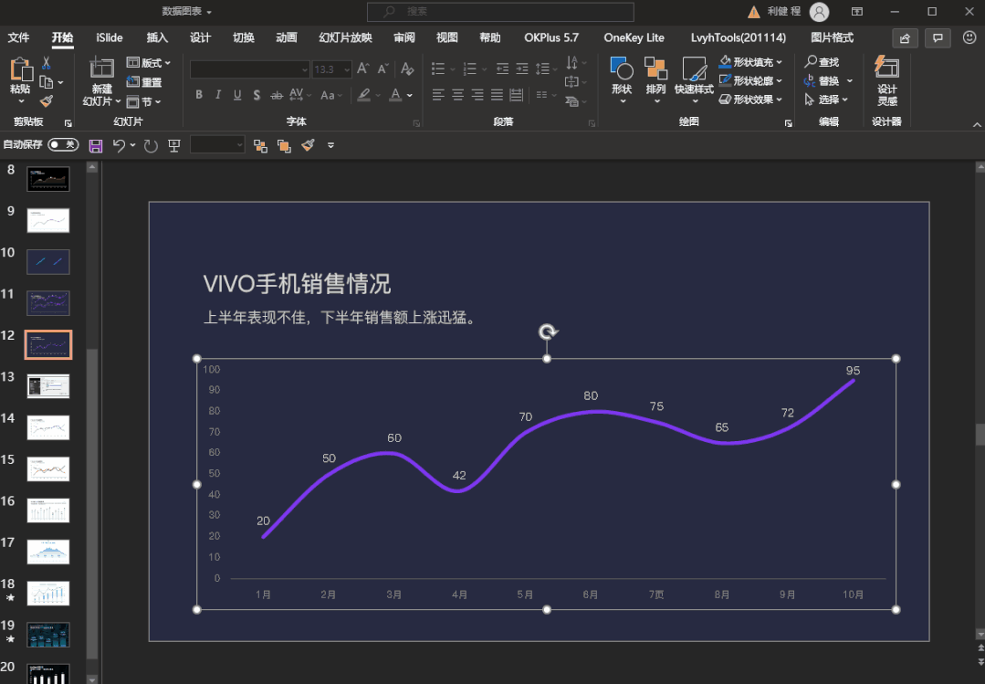Screen dimensions: 985x684
Task: Click the save icon in quick access toolbar
Action: click(x=95, y=145)
